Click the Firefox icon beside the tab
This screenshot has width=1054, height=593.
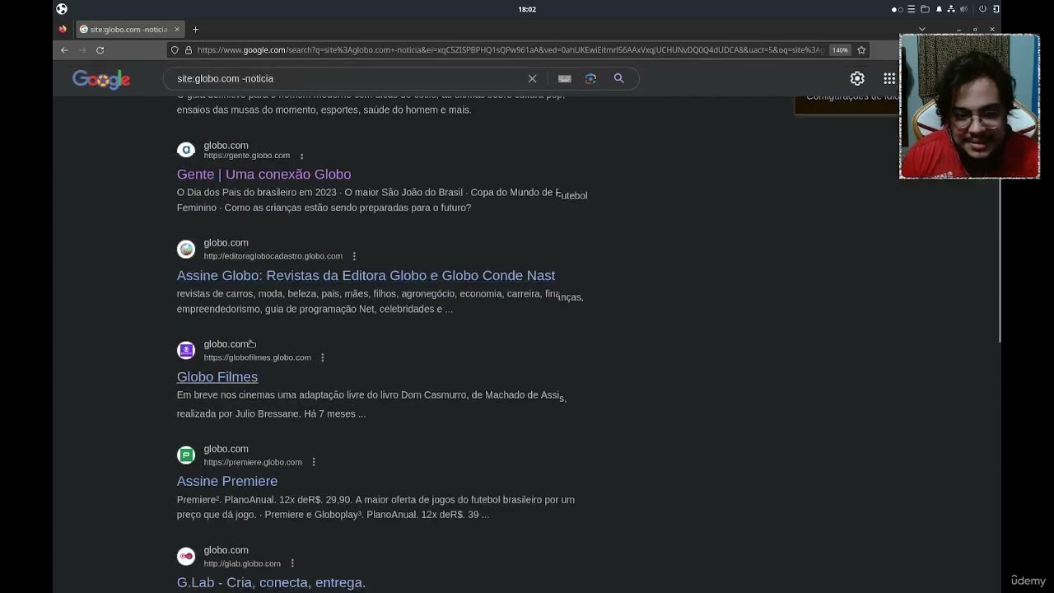(x=63, y=30)
